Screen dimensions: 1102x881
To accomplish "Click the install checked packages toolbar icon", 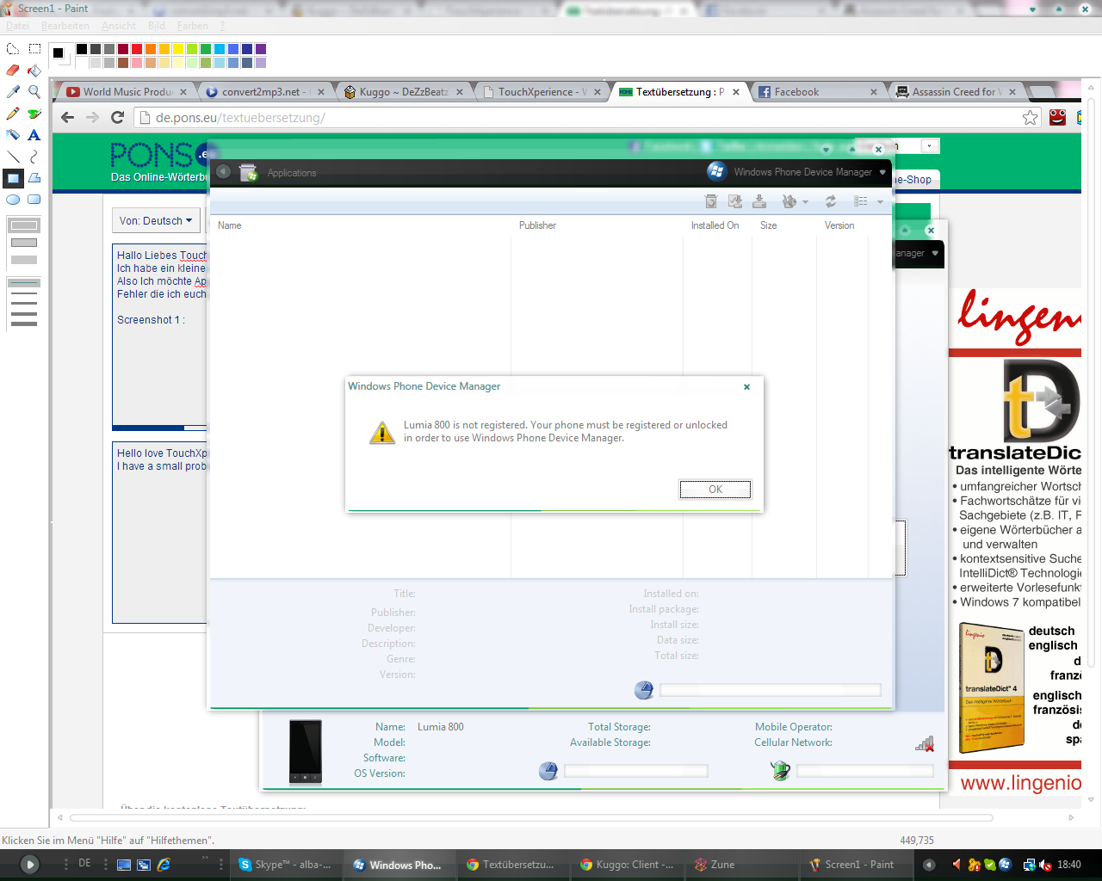I will point(735,201).
